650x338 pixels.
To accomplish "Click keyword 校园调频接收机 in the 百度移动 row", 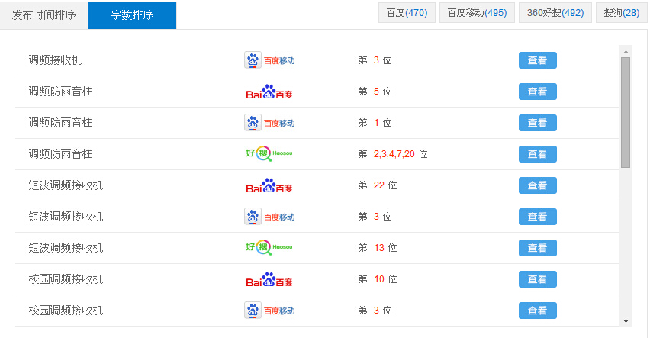I will (66, 311).
